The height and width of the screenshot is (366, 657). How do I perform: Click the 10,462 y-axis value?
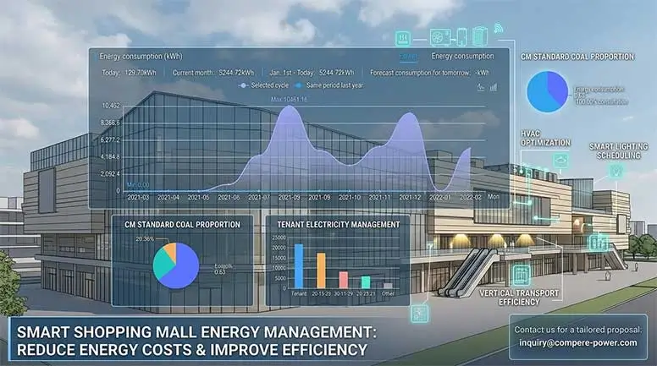tap(111, 106)
